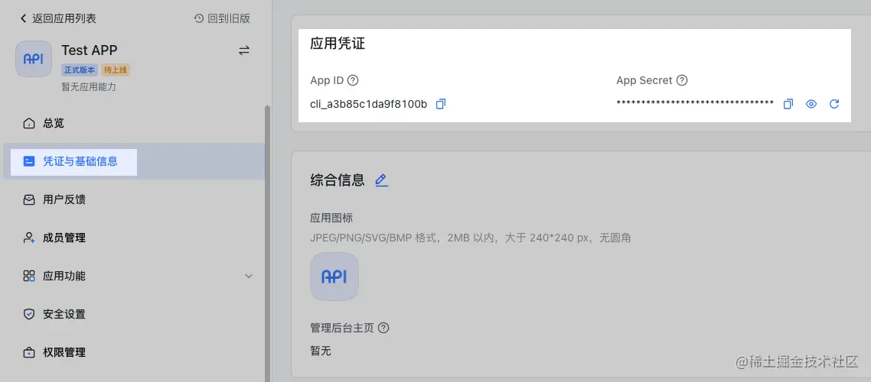Click the App ID help question mark
The image size is (871, 382).
coord(353,80)
